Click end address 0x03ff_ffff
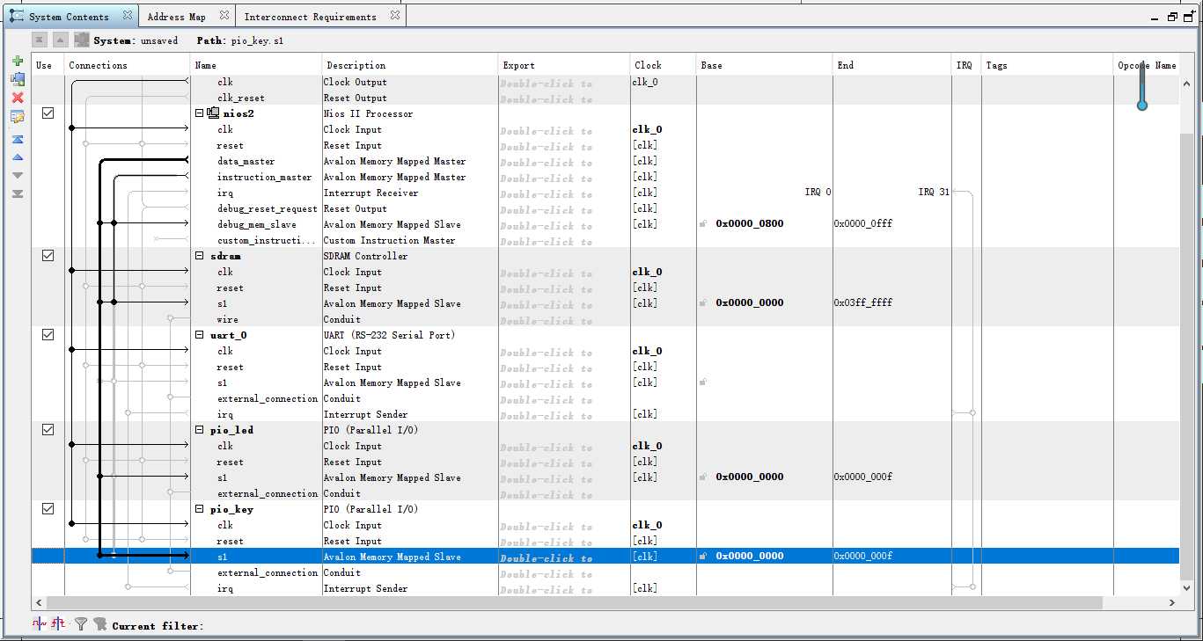Screen dimensions: 1203x641 click(x=863, y=303)
